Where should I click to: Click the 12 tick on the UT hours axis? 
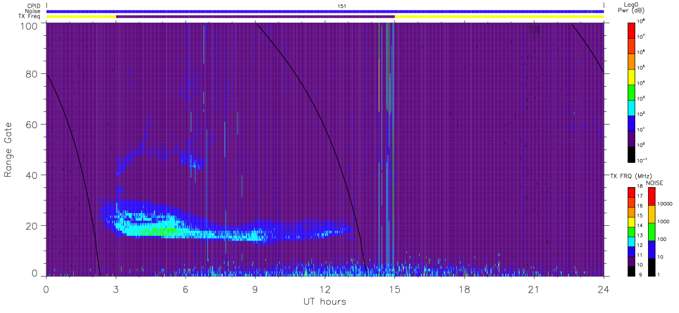[x=325, y=289]
